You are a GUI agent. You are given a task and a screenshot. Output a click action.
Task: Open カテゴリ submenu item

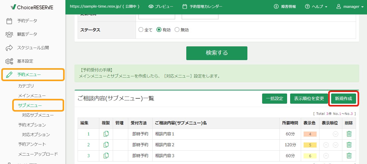pos(26,86)
